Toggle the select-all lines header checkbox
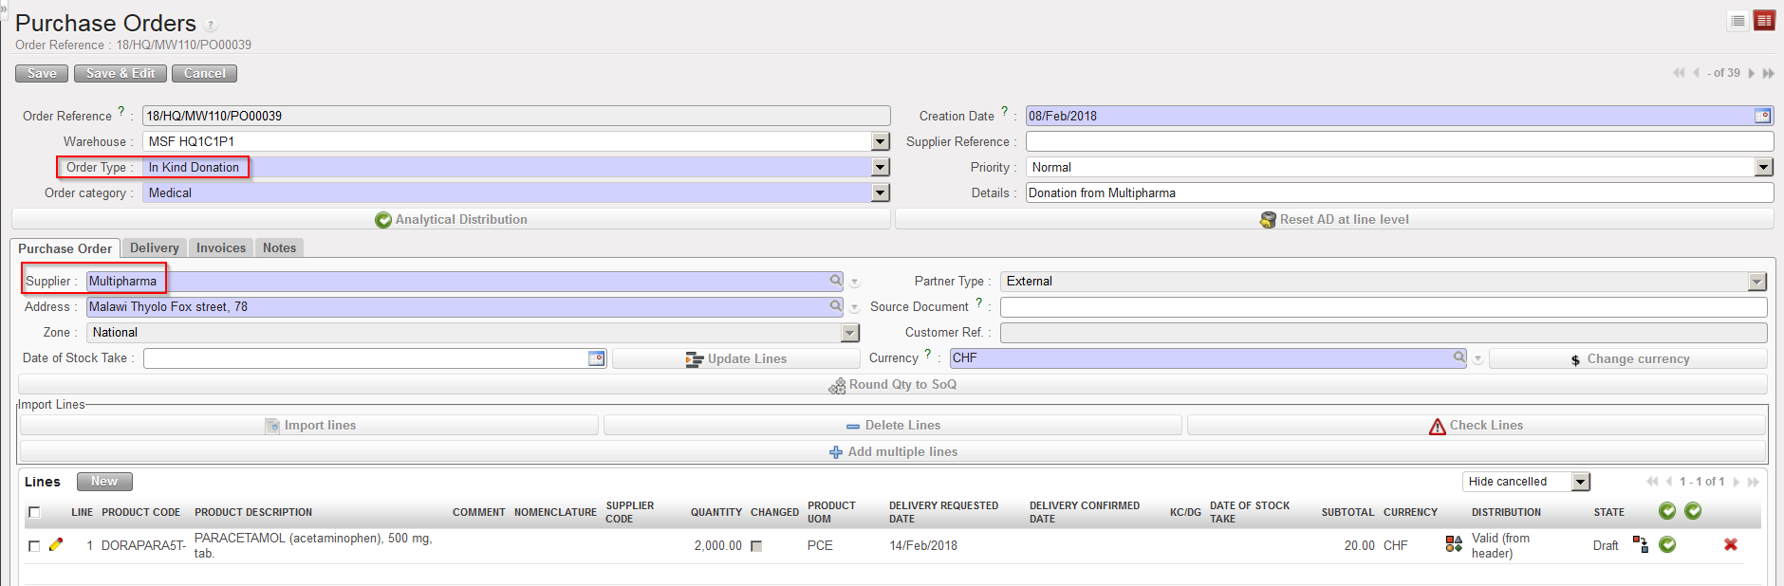This screenshot has height=586, width=1784. [34, 512]
